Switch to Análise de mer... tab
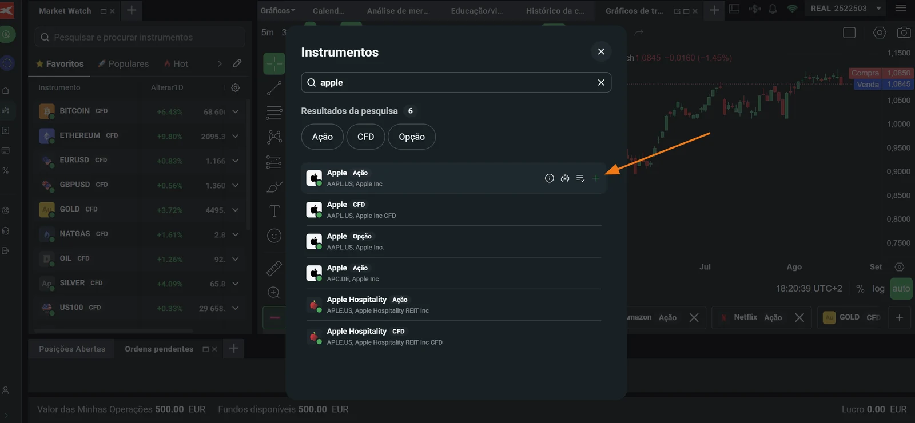 click(x=397, y=11)
